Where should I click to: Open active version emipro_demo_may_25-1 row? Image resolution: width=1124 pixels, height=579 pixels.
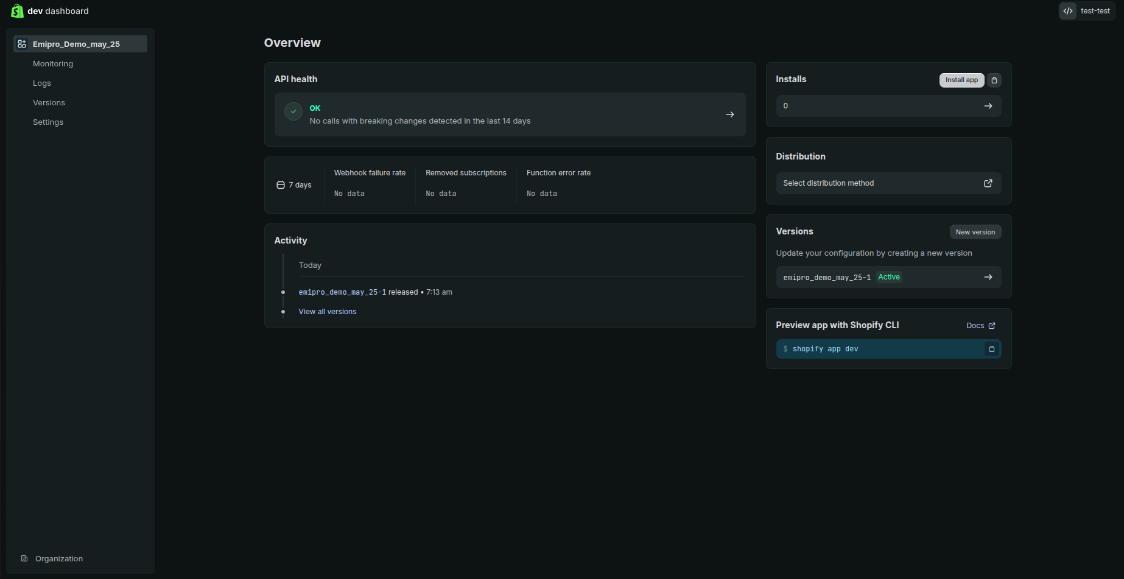pos(888,277)
